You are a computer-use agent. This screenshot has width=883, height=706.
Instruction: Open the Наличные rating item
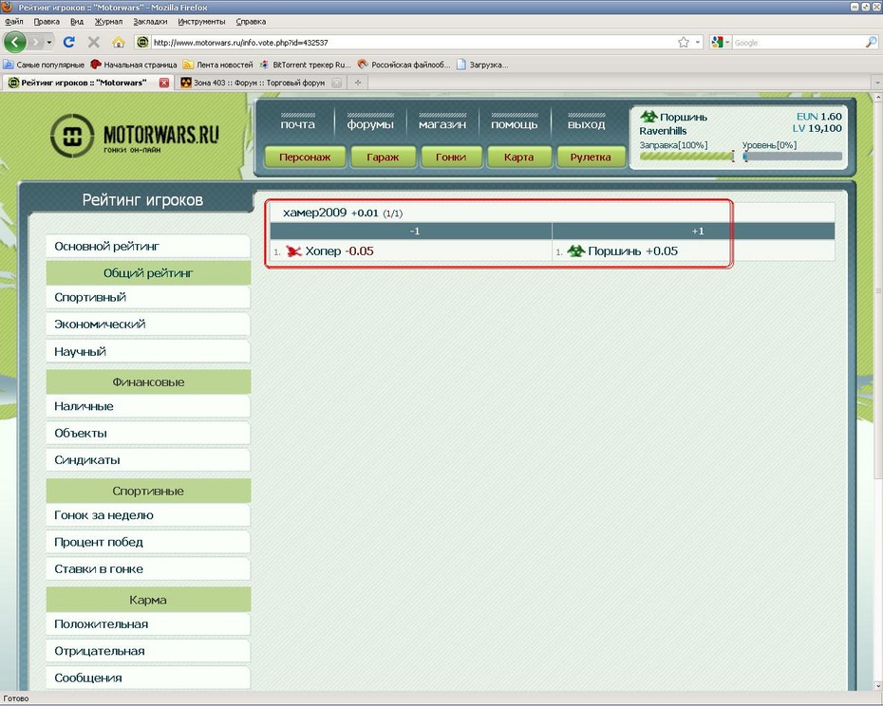tap(148, 406)
